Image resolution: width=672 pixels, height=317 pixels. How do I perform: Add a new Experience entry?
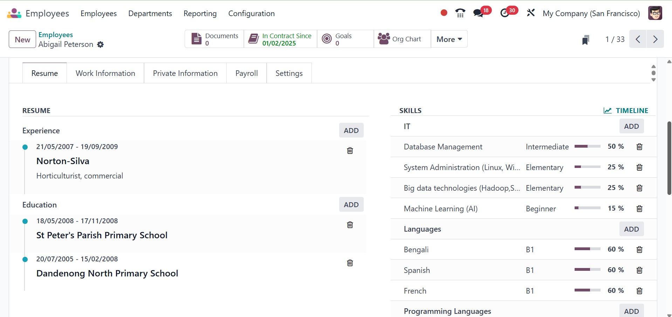click(351, 131)
